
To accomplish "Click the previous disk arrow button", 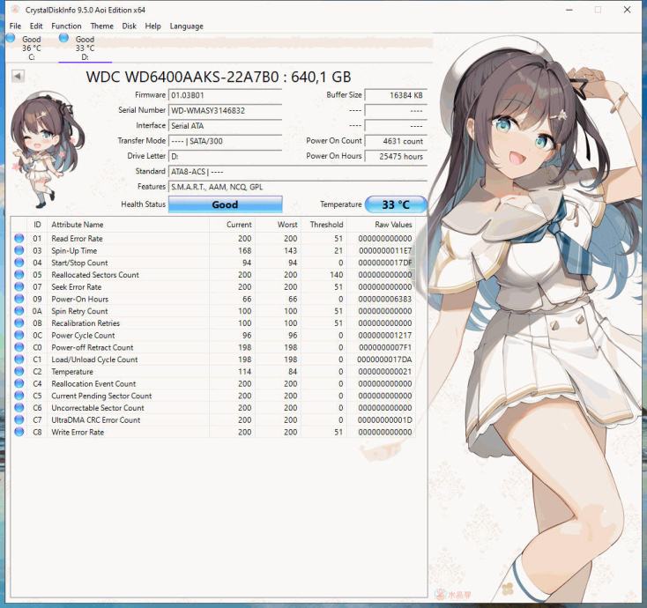I will coord(18,77).
